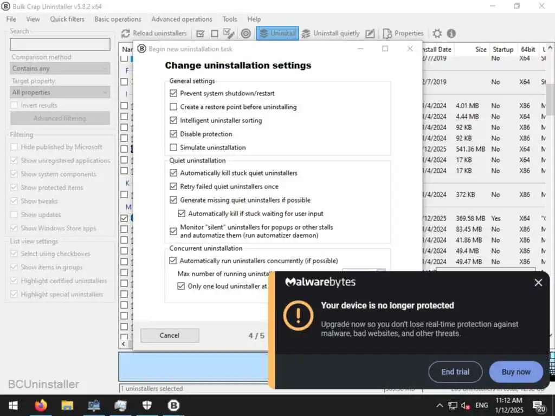Open settings with the toolbar gear icon
Image resolution: width=555 pixels, height=416 pixels.
point(437,34)
